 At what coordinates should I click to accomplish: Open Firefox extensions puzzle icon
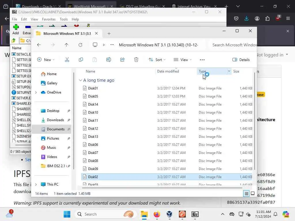[267, 18]
